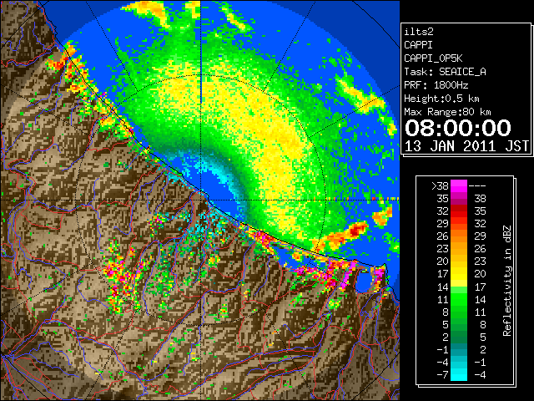
Task: Pick the bright green swatch beside '11'
Action: coord(459,299)
